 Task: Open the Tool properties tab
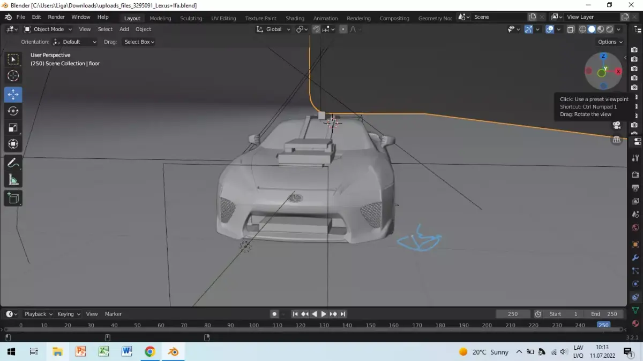[x=635, y=158]
